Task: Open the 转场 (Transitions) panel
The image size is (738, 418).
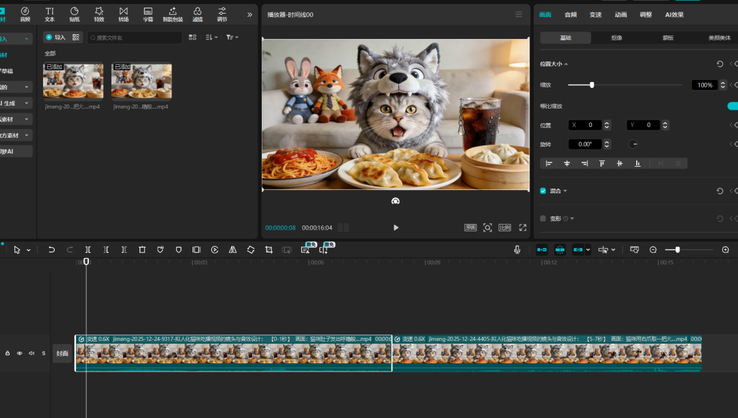Action: [123, 14]
